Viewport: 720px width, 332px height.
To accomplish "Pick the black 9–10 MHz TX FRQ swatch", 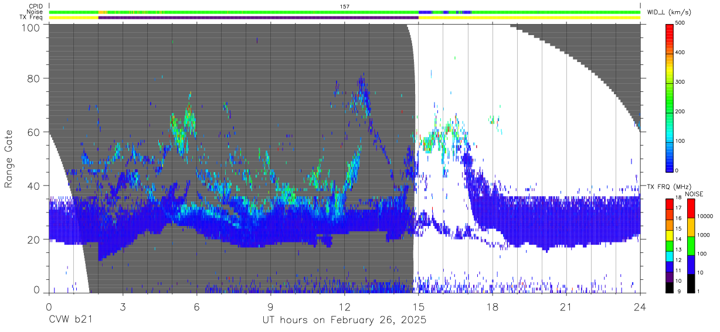I will [669, 287].
